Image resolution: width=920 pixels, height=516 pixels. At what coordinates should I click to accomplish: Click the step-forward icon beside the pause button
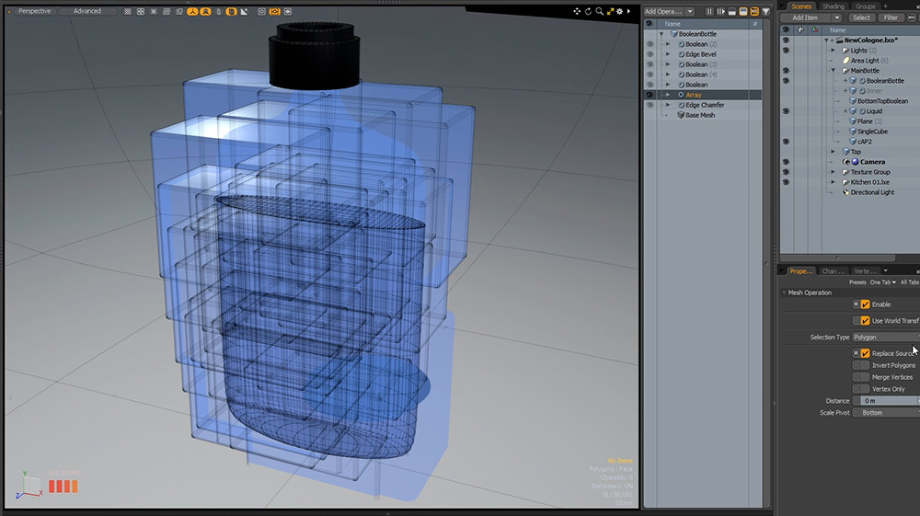(x=722, y=11)
